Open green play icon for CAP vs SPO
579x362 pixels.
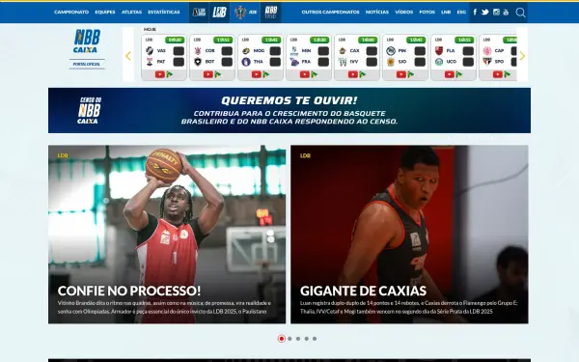[x=508, y=74]
